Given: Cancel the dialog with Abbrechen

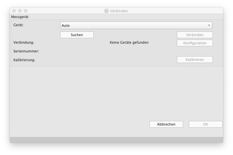Looking at the screenshot, I should (166, 124).
